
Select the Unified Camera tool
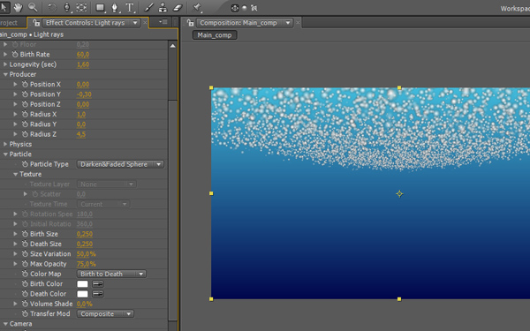pos(66,8)
